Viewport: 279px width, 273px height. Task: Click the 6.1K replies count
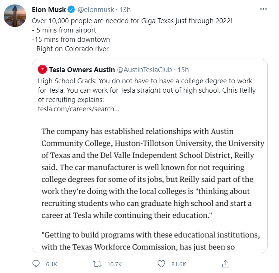point(52,264)
